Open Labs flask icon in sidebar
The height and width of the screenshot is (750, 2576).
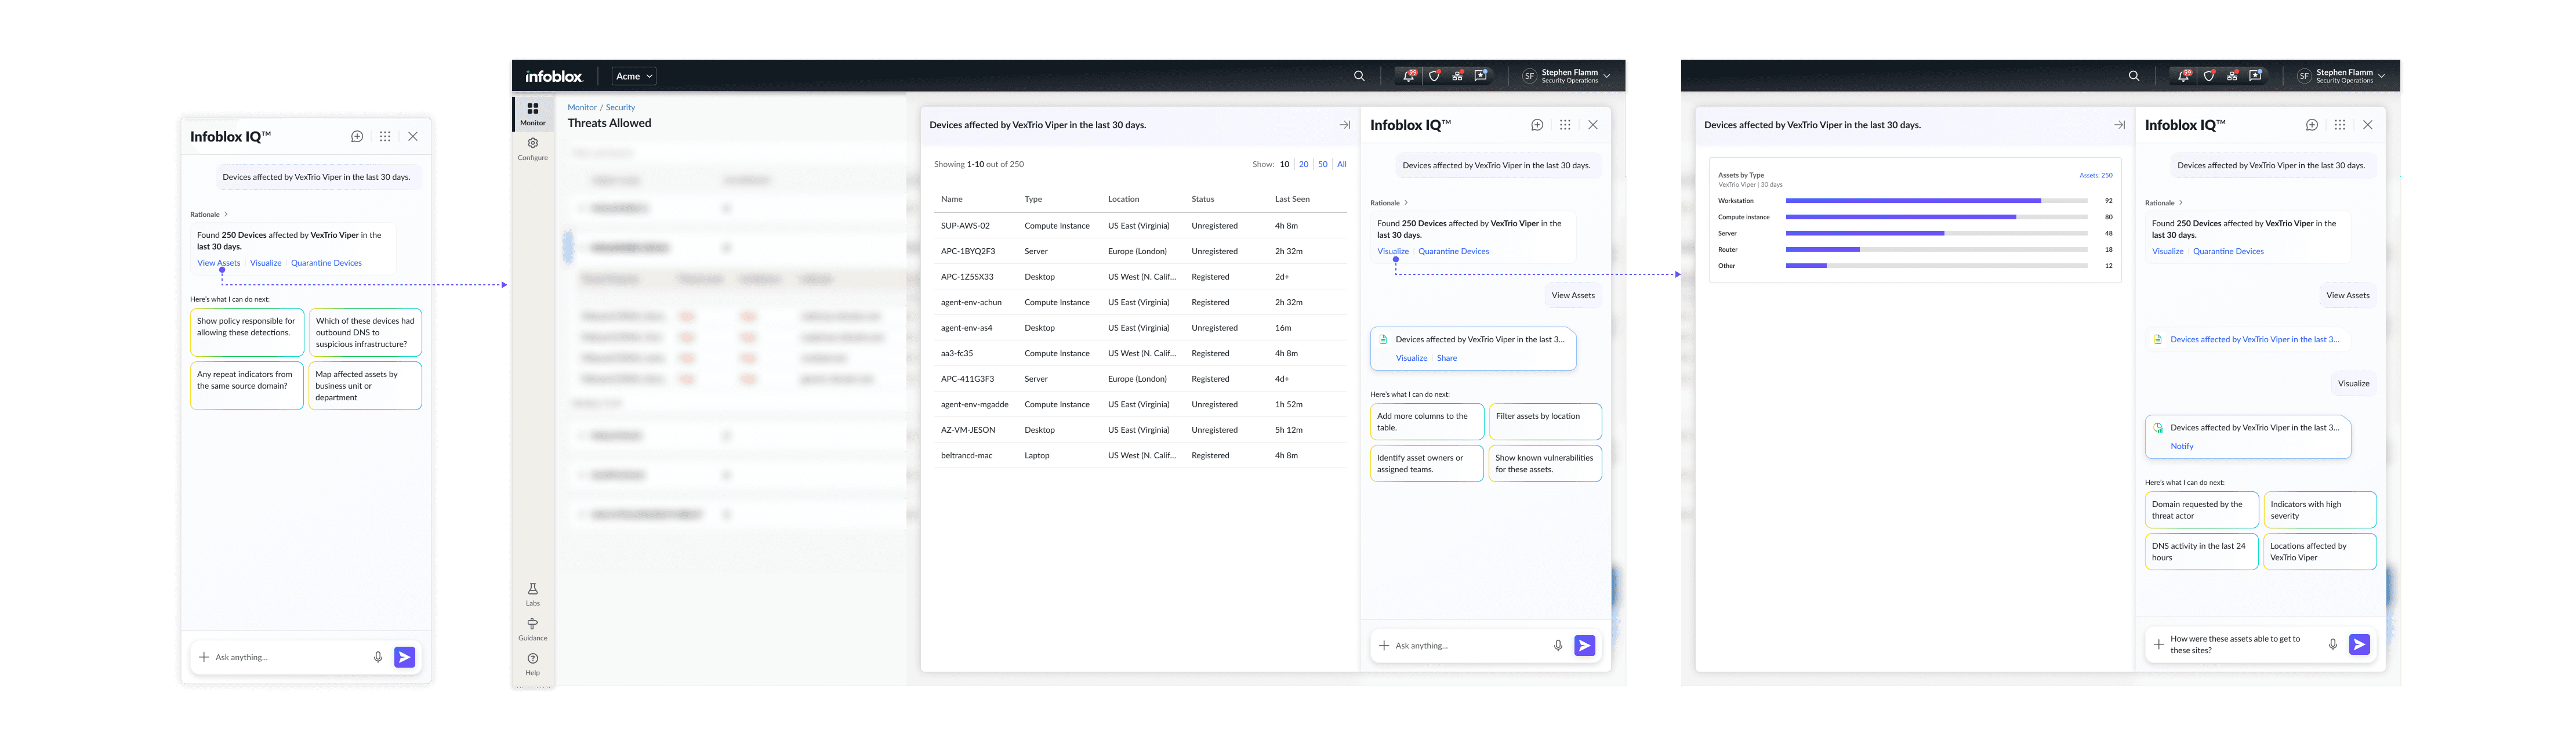coord(532,590)
